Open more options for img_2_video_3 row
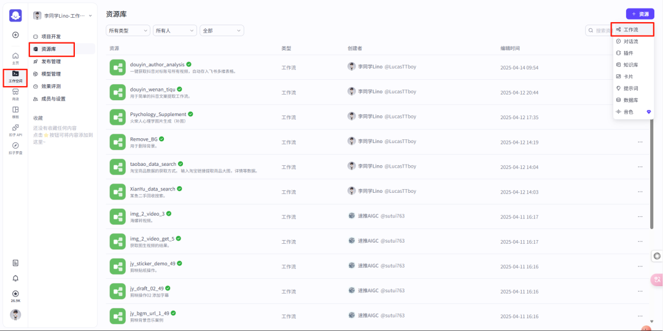Screen dimensions: 663x331 [x=640, y=216]
